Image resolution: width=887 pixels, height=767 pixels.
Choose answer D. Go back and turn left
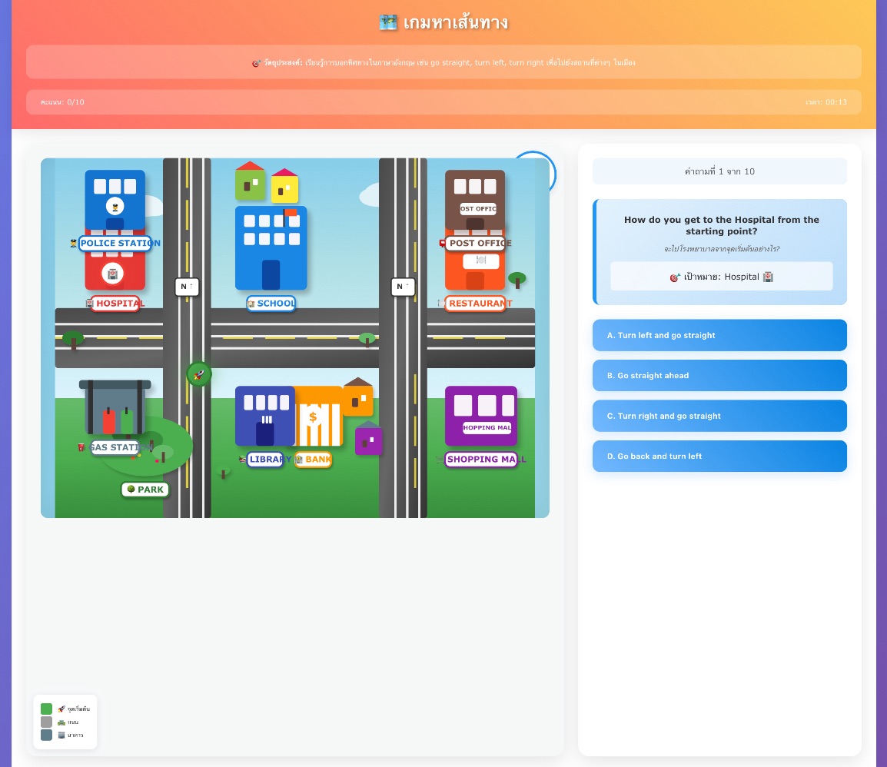point(719,457)
